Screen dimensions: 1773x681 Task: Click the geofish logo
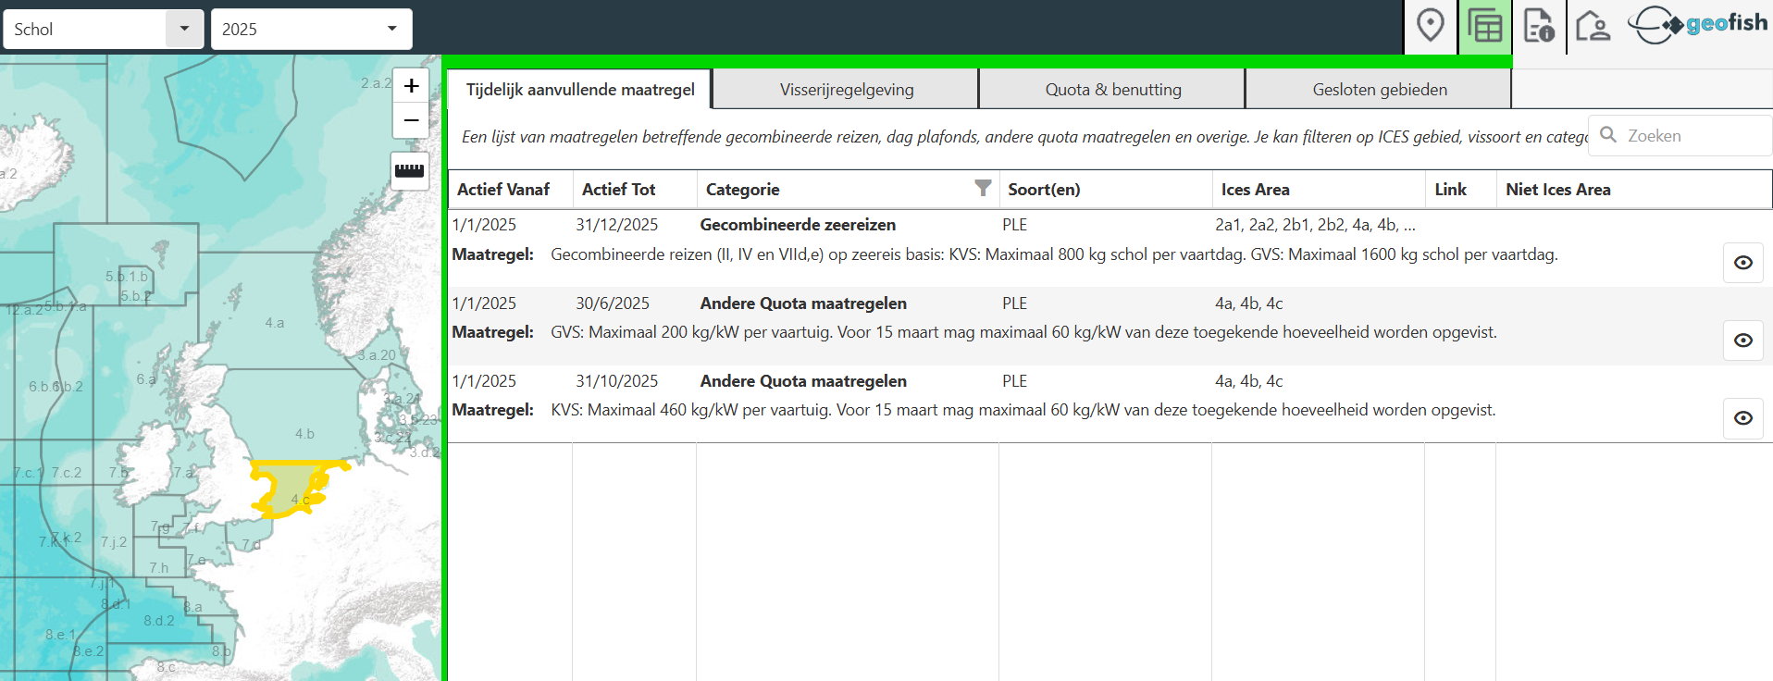pos(1697,25)
